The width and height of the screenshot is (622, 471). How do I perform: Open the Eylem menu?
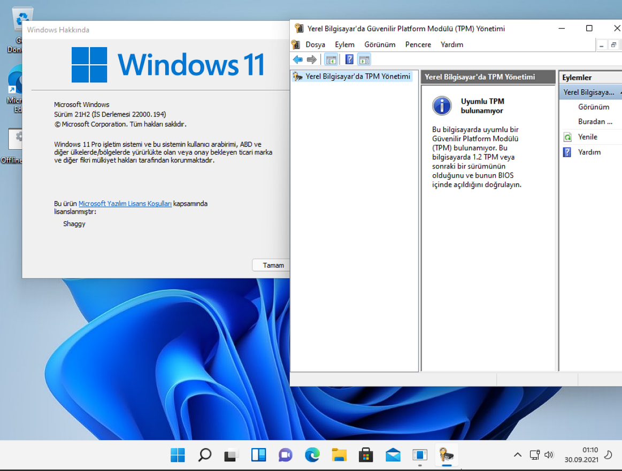pos(345,45)
